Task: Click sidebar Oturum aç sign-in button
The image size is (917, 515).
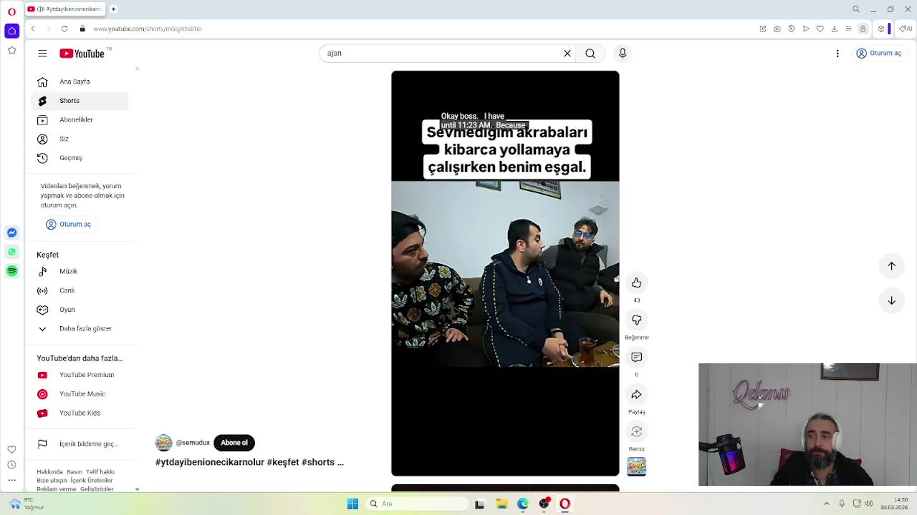Action: click(69, 224)
